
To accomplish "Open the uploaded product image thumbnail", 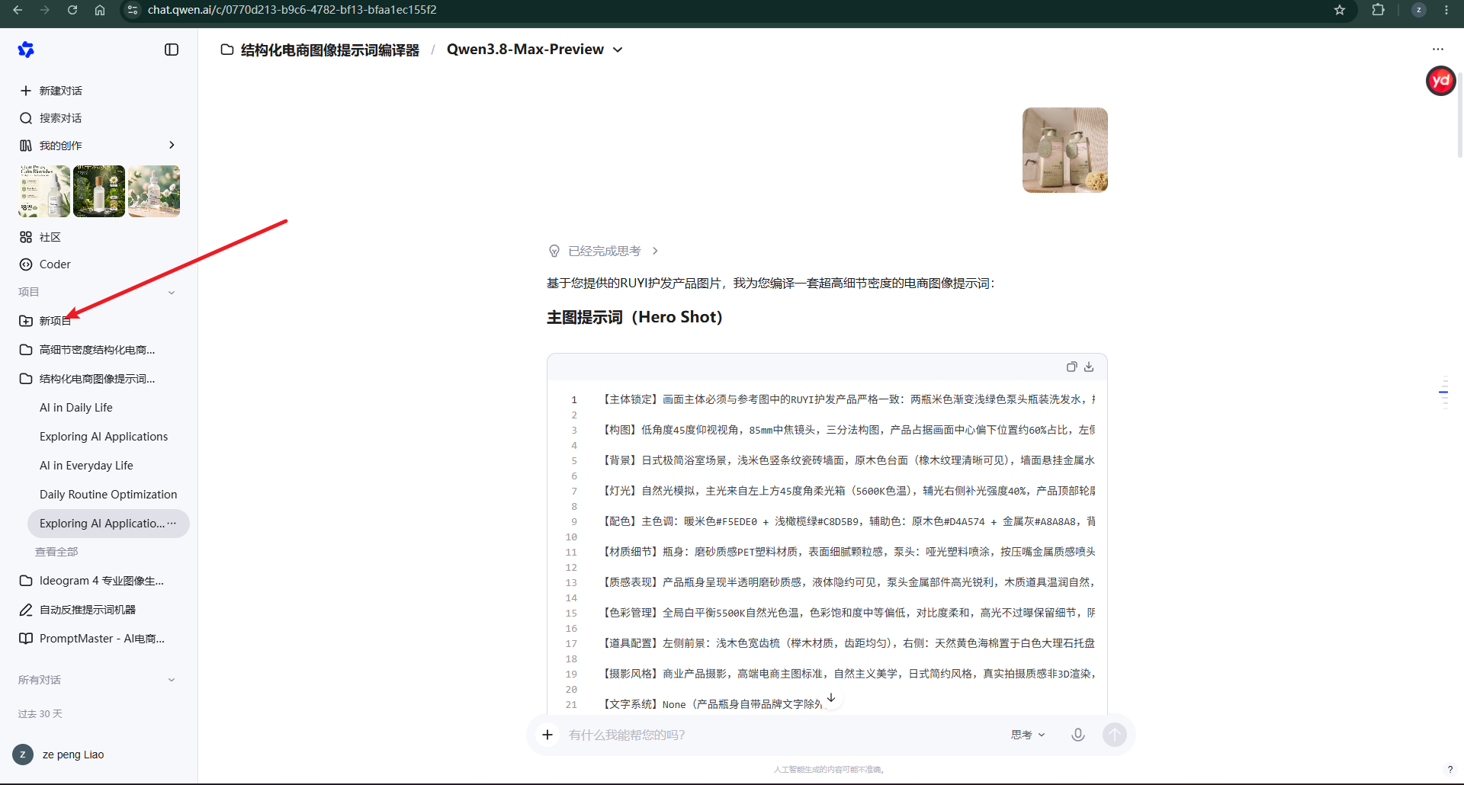I will [x=1065, y=150].
